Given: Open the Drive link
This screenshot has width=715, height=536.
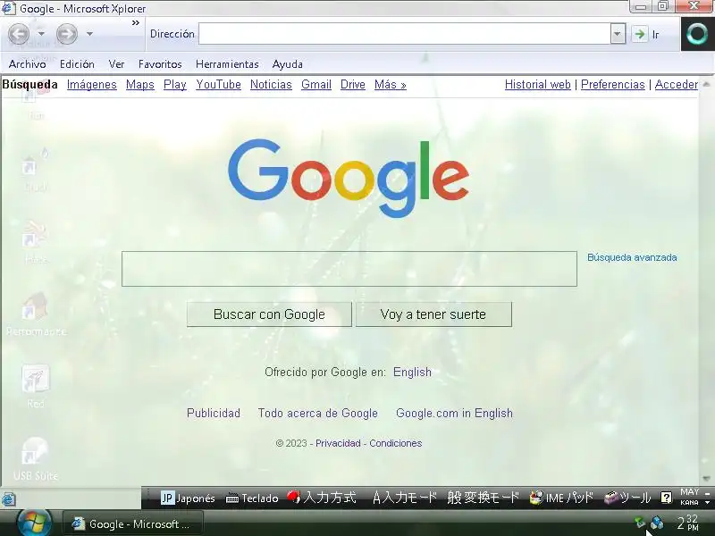Looking at the screenshot, I should [353, 85].
